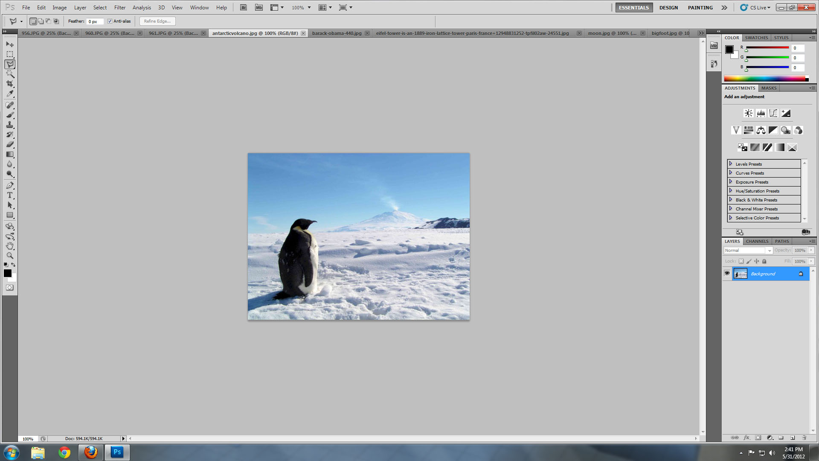This screenshot has height=461, width=819.
Task: Open the layer blend mode Normal dropdown
Action: click(748, 251)
